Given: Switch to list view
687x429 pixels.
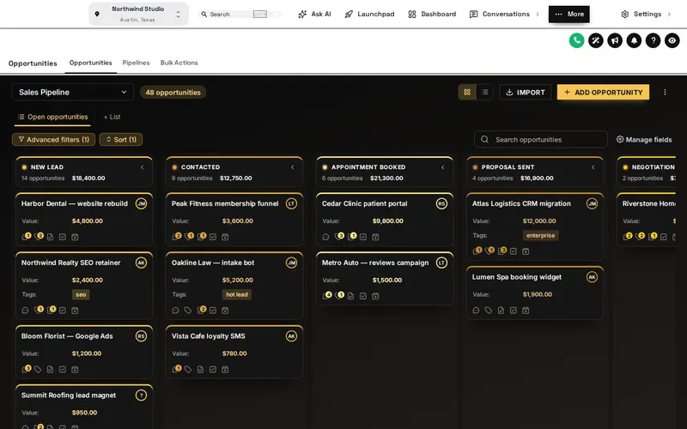Looking at the screenshot, I should [x=484, y=92].
